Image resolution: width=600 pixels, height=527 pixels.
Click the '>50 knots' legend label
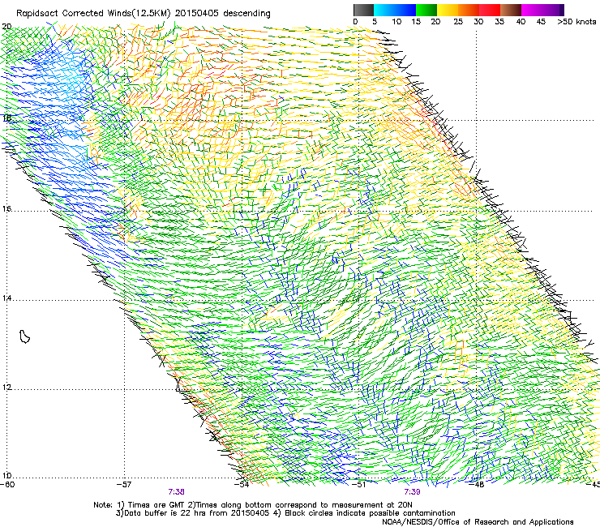[x=576, y=21]
